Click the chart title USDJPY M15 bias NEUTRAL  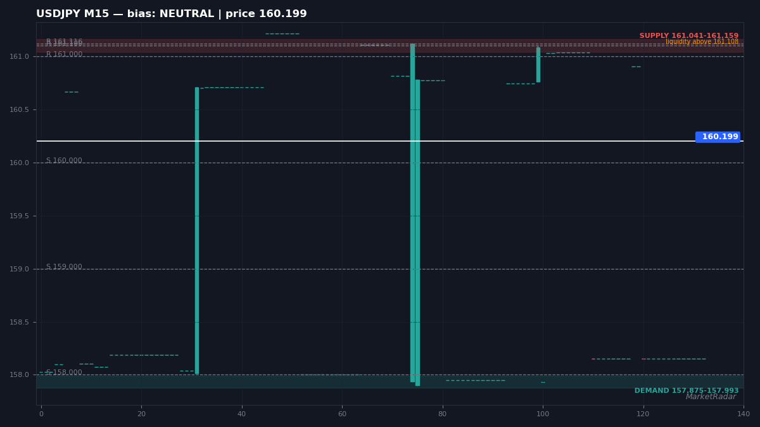coord(172,14)
